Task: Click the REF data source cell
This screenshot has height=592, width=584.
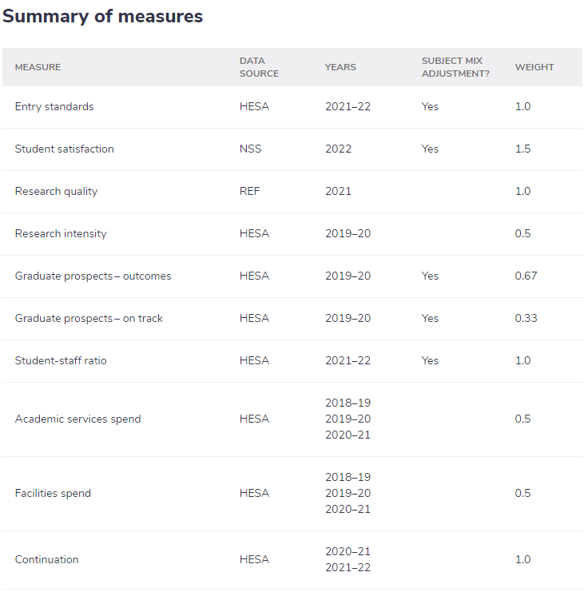Action: [248, 192]
